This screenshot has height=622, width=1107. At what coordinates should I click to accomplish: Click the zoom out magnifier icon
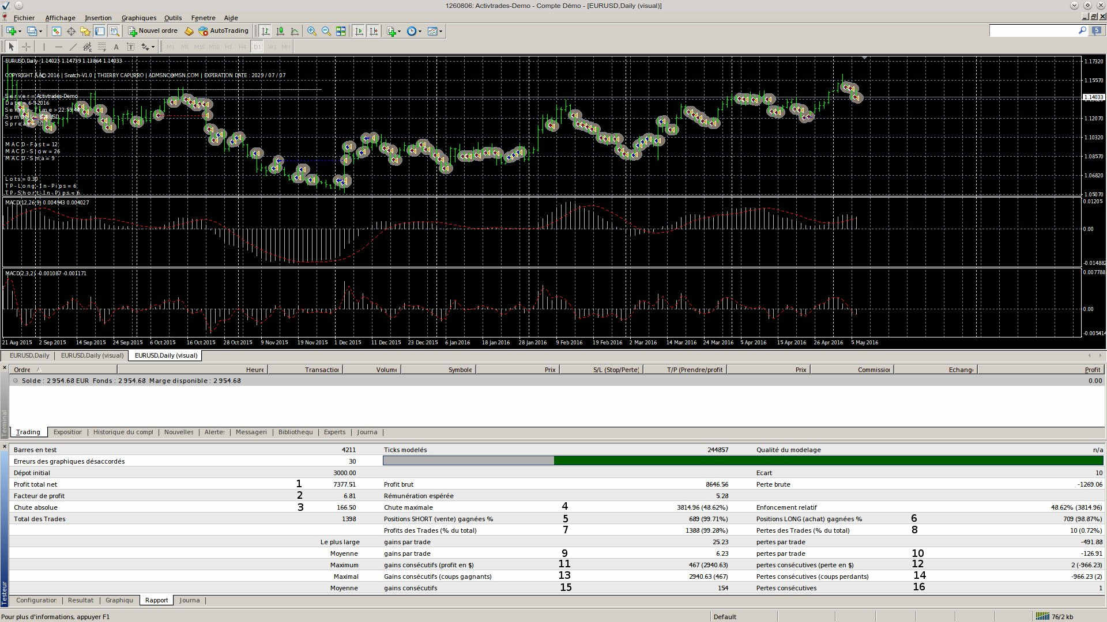(326, 31)
